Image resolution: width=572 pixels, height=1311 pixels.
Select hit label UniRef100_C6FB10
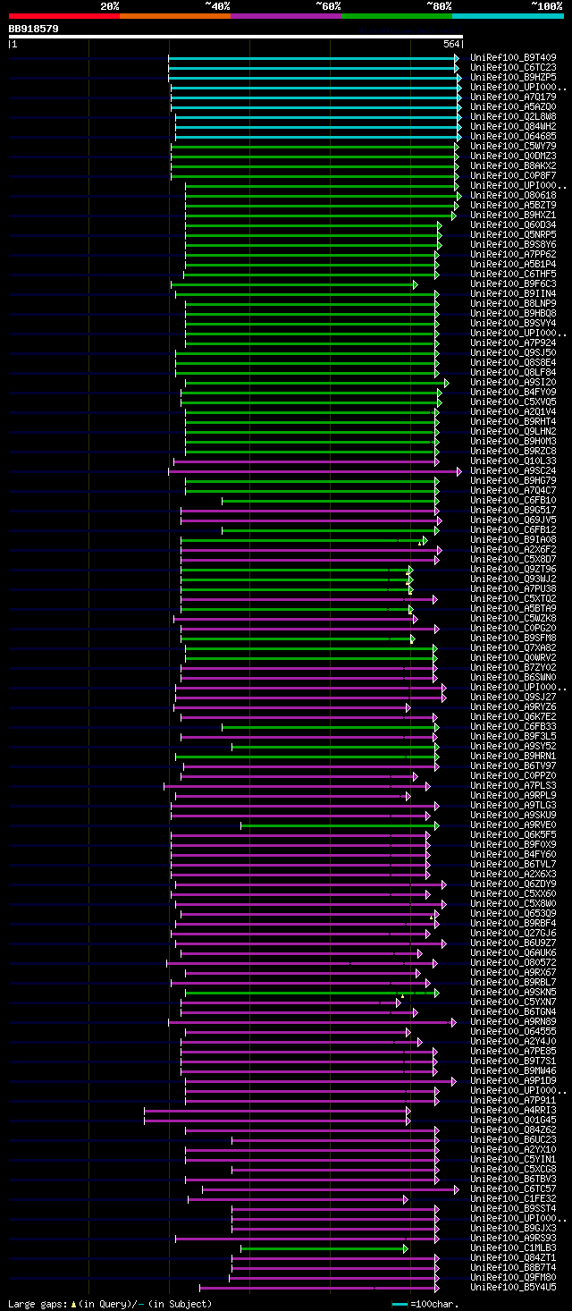[x=513, y=501]
